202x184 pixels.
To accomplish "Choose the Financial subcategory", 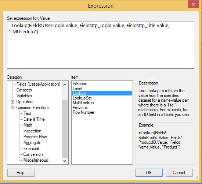I will pos(31,149).
